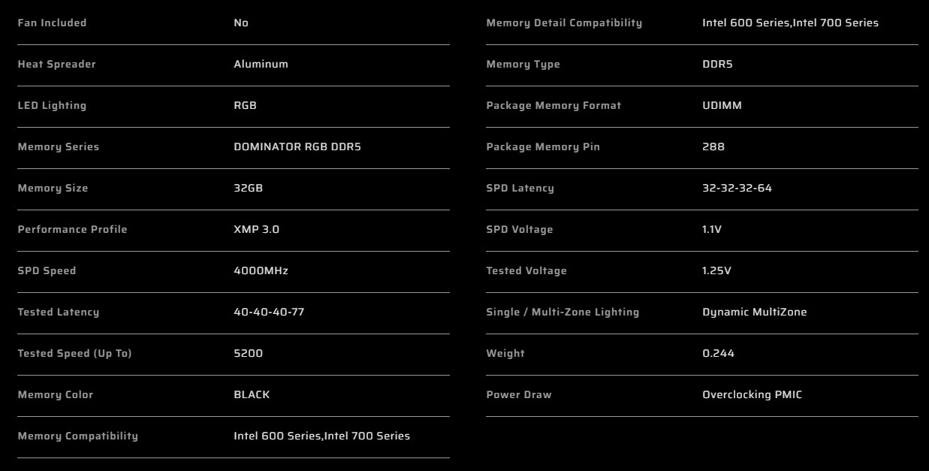The height and width of the screenshot is (471, 929).
Task: Click the Memory Compatibility label
Action: [77, 436]
